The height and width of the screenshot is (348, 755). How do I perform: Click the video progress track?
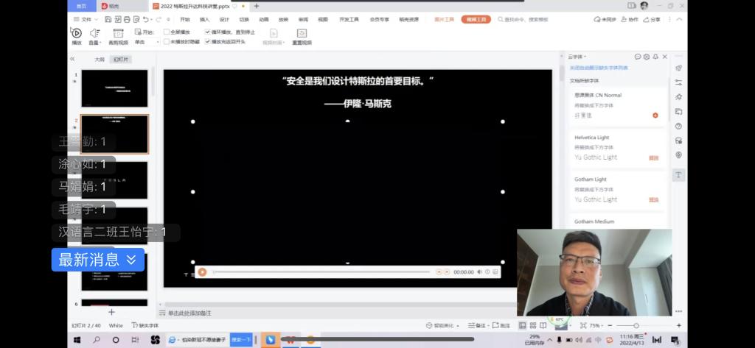321,272
